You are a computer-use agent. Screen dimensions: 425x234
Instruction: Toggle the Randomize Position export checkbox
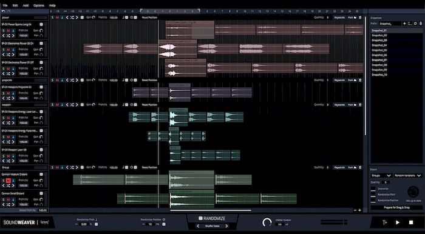coord(373,200)
